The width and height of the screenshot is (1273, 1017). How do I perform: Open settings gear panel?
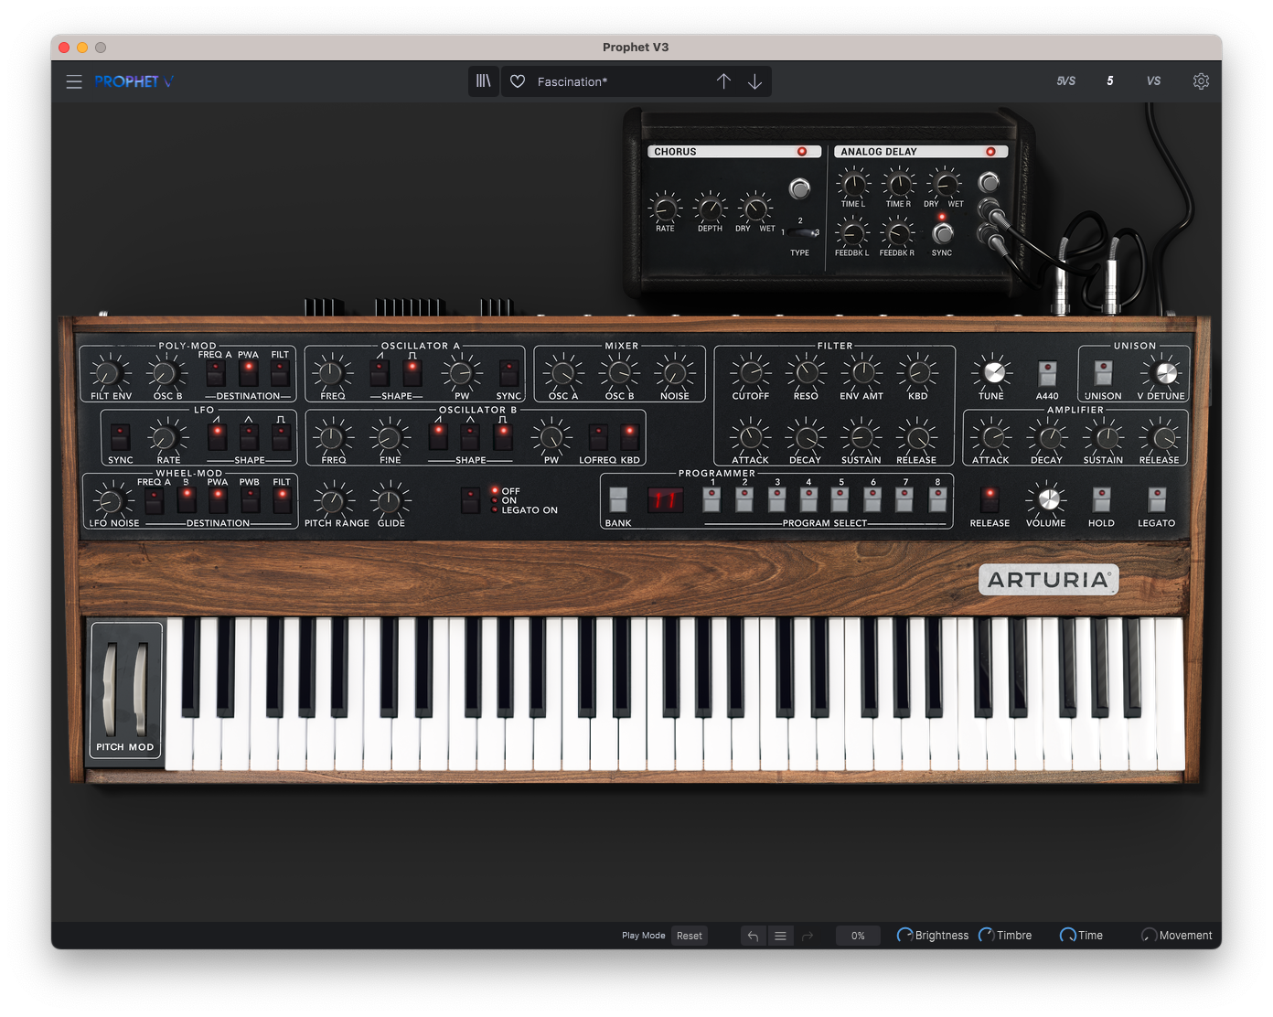[x=1201, y=81]
